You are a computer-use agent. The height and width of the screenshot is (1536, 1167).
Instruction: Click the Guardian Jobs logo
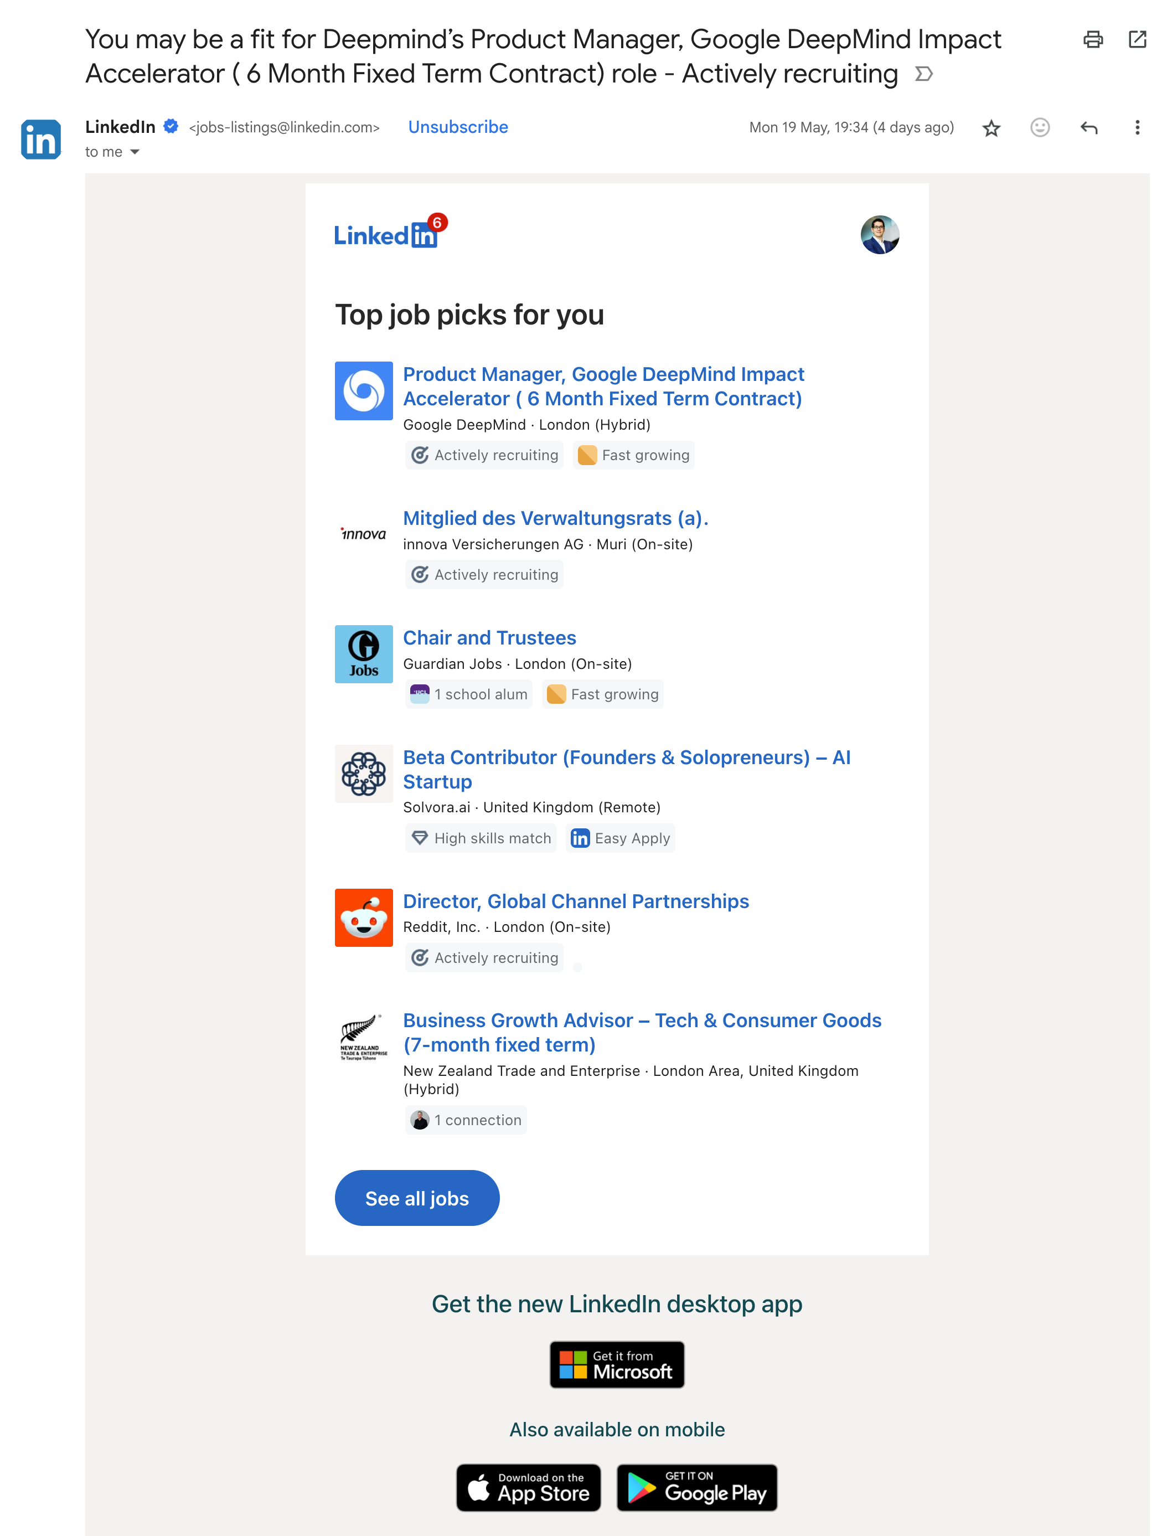[x=363, y=654]
